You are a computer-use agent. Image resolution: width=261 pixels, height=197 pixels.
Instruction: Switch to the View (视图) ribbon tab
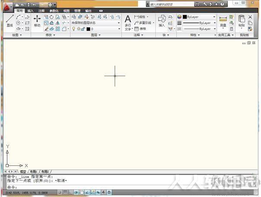point(67,11)
